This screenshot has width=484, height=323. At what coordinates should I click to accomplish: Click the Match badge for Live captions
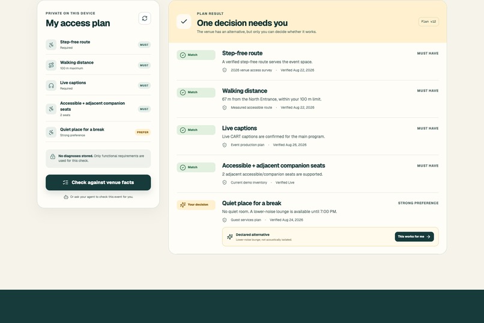[x=196, y=130]
